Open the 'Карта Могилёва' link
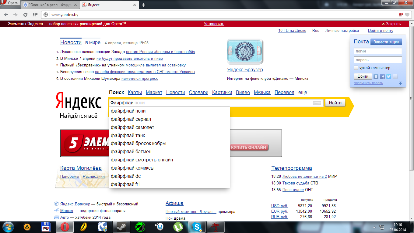Viewport: 414px width, 233px height. pos(81,168)
